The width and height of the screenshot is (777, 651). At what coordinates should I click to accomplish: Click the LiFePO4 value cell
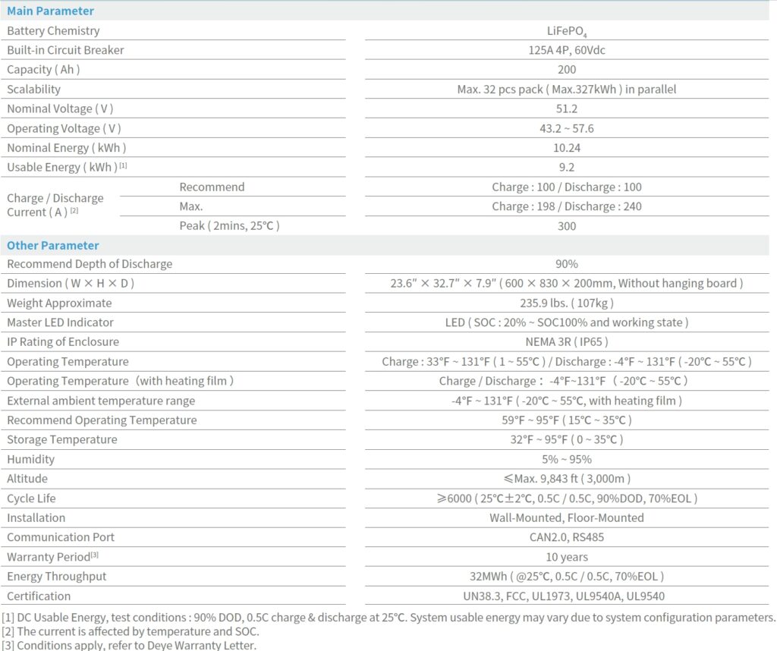pyautogui.click(x=566, y=31)
